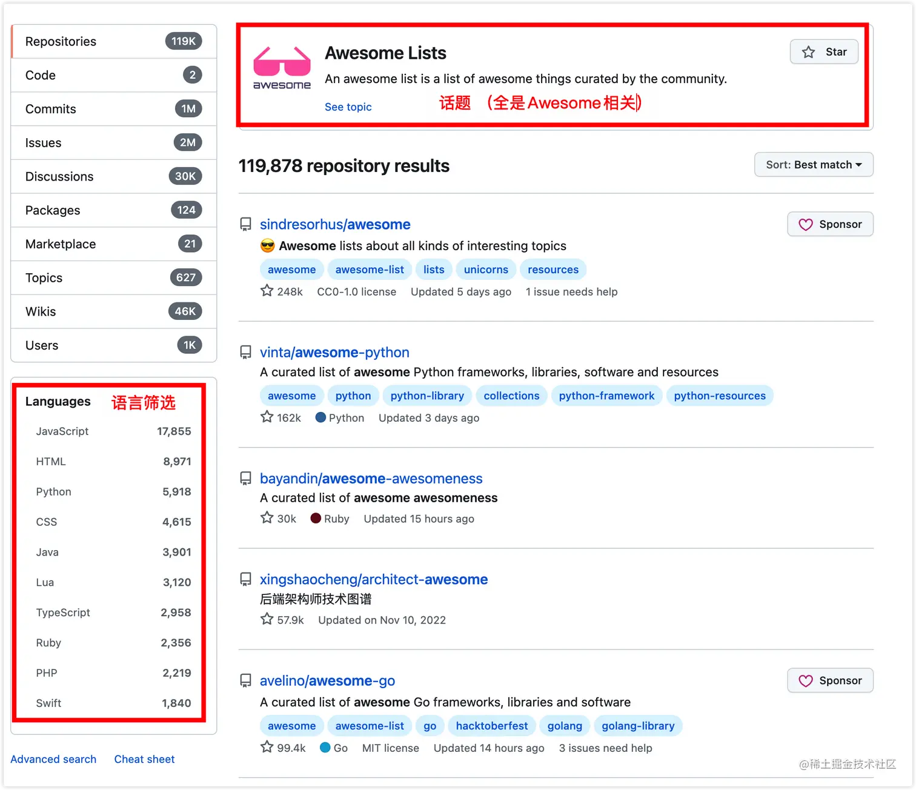Open avelino/awesome-go repository link
This screenshot has height=790, width=916.
pos(327,680)
